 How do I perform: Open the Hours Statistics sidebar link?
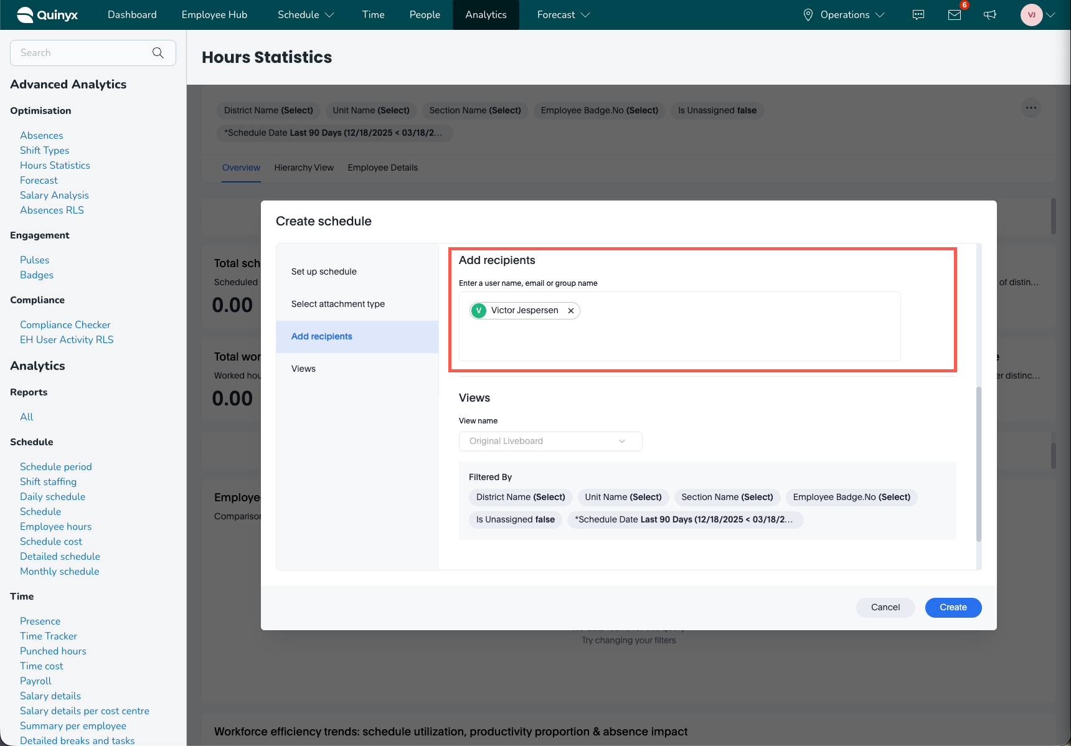[x=55, y=166]
